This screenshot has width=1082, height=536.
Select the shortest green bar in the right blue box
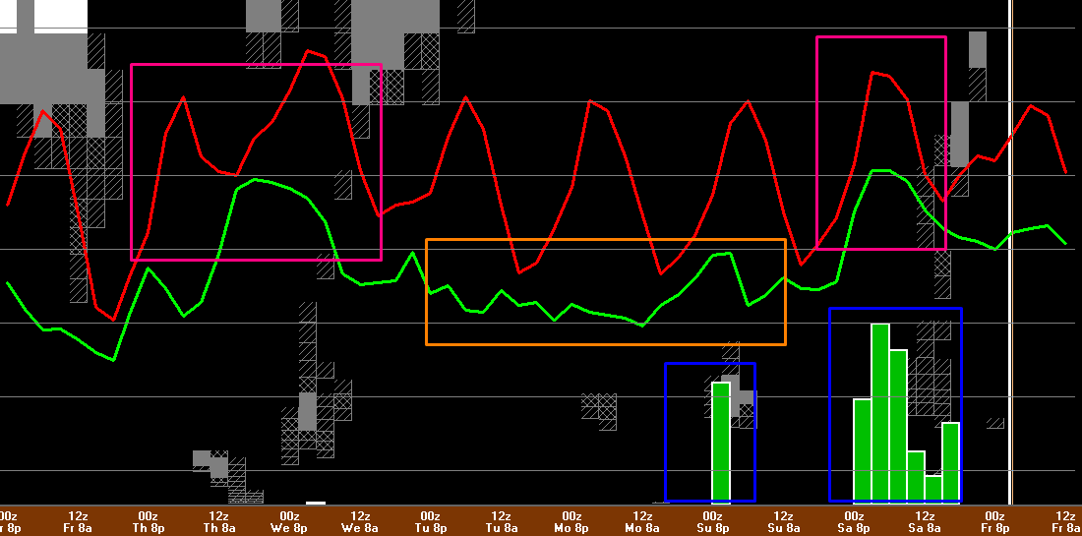932,487
